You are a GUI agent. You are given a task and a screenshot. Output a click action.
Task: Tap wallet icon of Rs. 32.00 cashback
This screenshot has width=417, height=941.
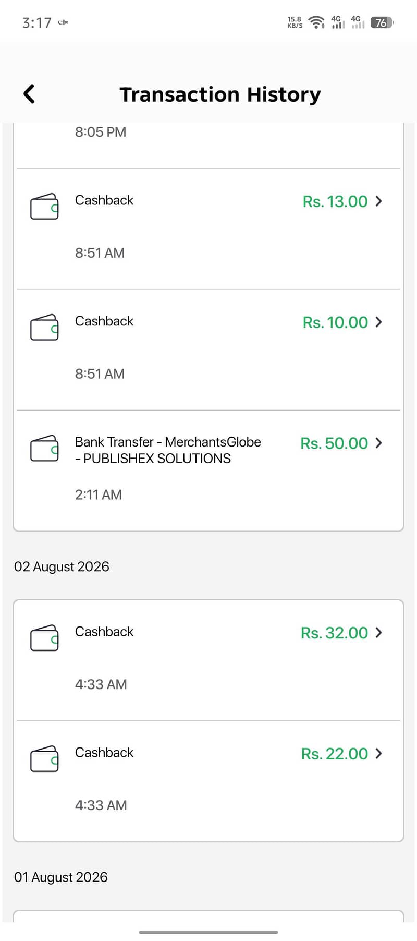coord(44,637)
